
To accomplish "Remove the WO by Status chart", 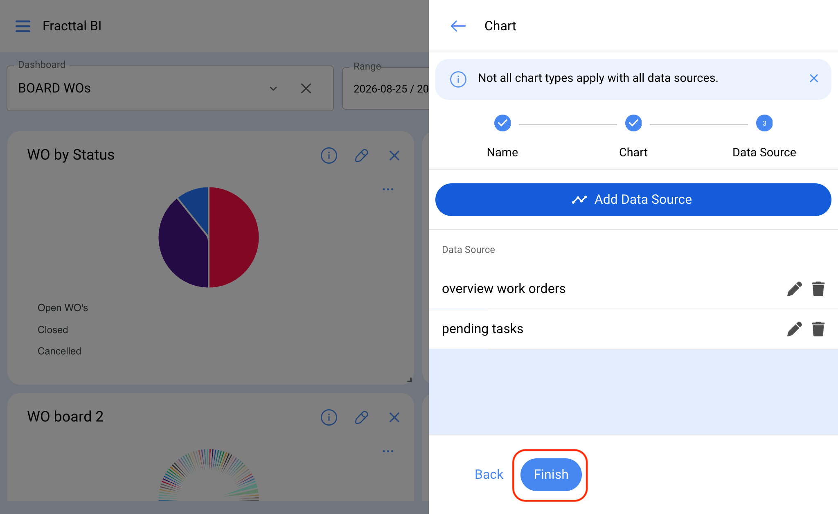I will click(x=394, y=156).
